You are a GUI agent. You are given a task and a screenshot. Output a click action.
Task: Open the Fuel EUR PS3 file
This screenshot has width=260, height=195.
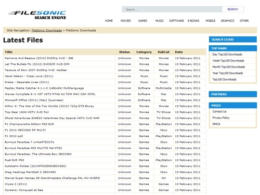[15, 160]
